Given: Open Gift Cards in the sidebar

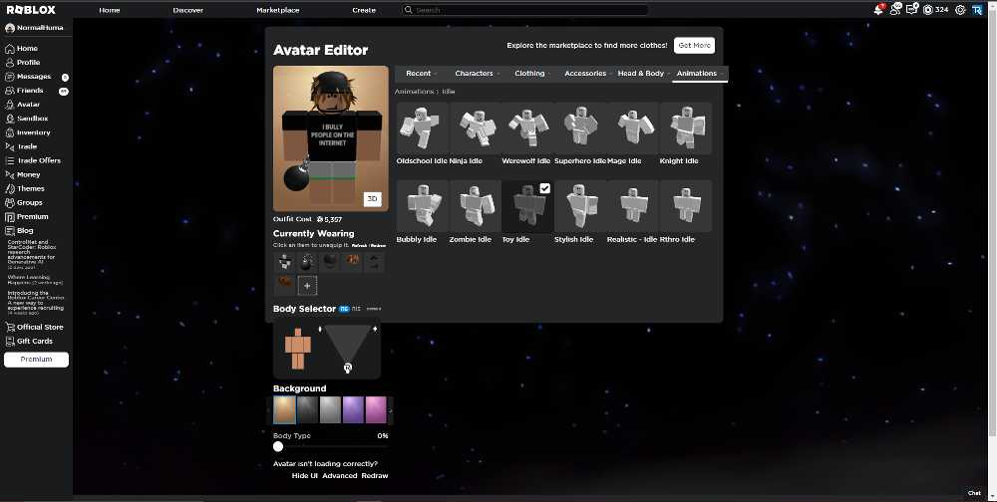Looking at the screenshot, I should coord(29,341).
